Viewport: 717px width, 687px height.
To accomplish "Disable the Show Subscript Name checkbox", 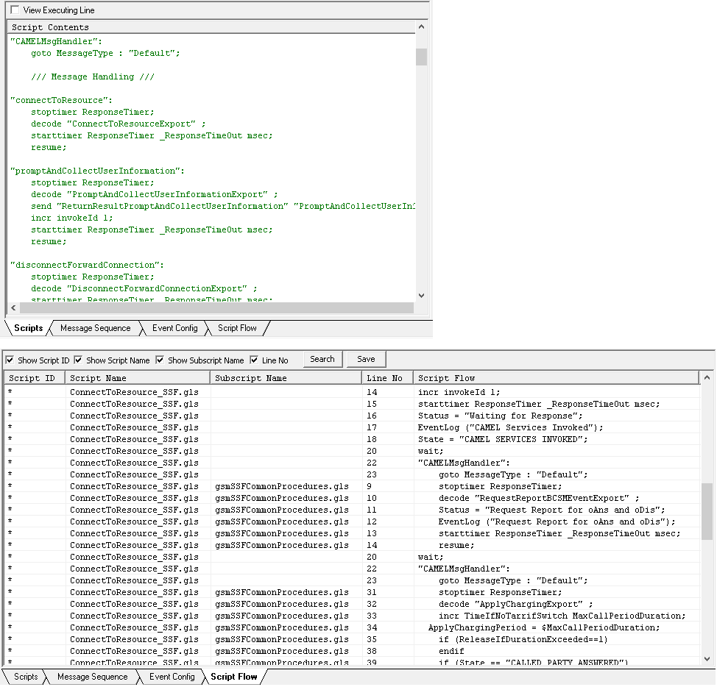I will pos(160,360).
